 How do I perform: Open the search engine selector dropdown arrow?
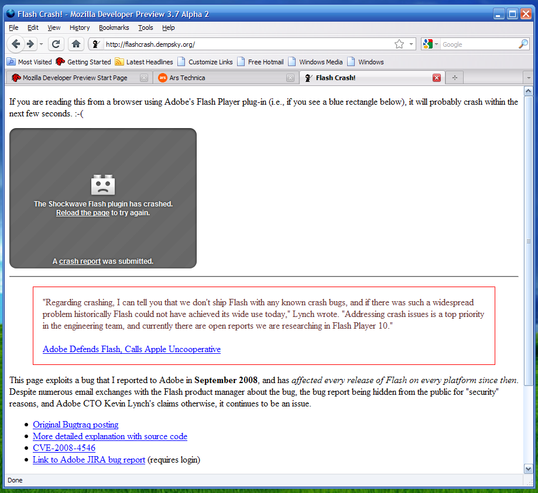[x=437, y=44]
